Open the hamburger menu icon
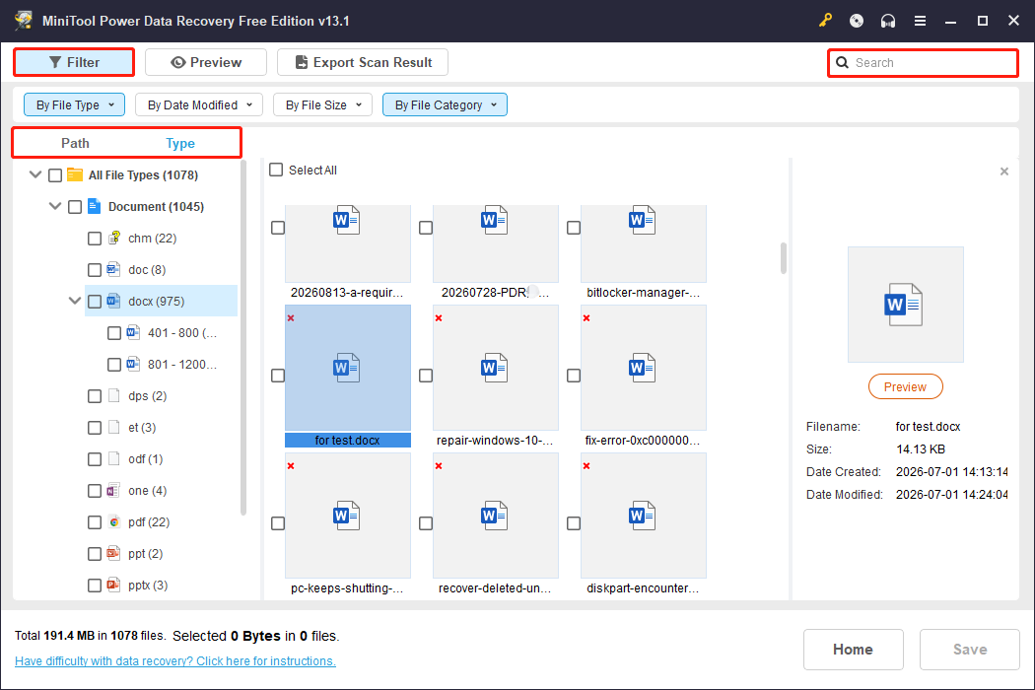1035x690 pixels. tap(920, 21)
